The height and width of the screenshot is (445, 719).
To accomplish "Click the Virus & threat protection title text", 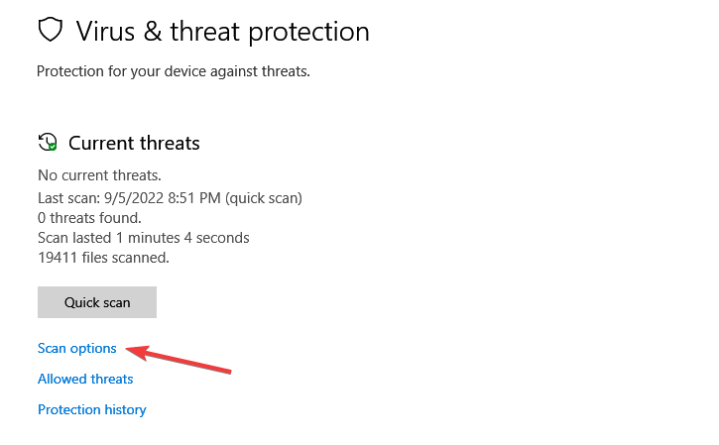I will point(222,32).
